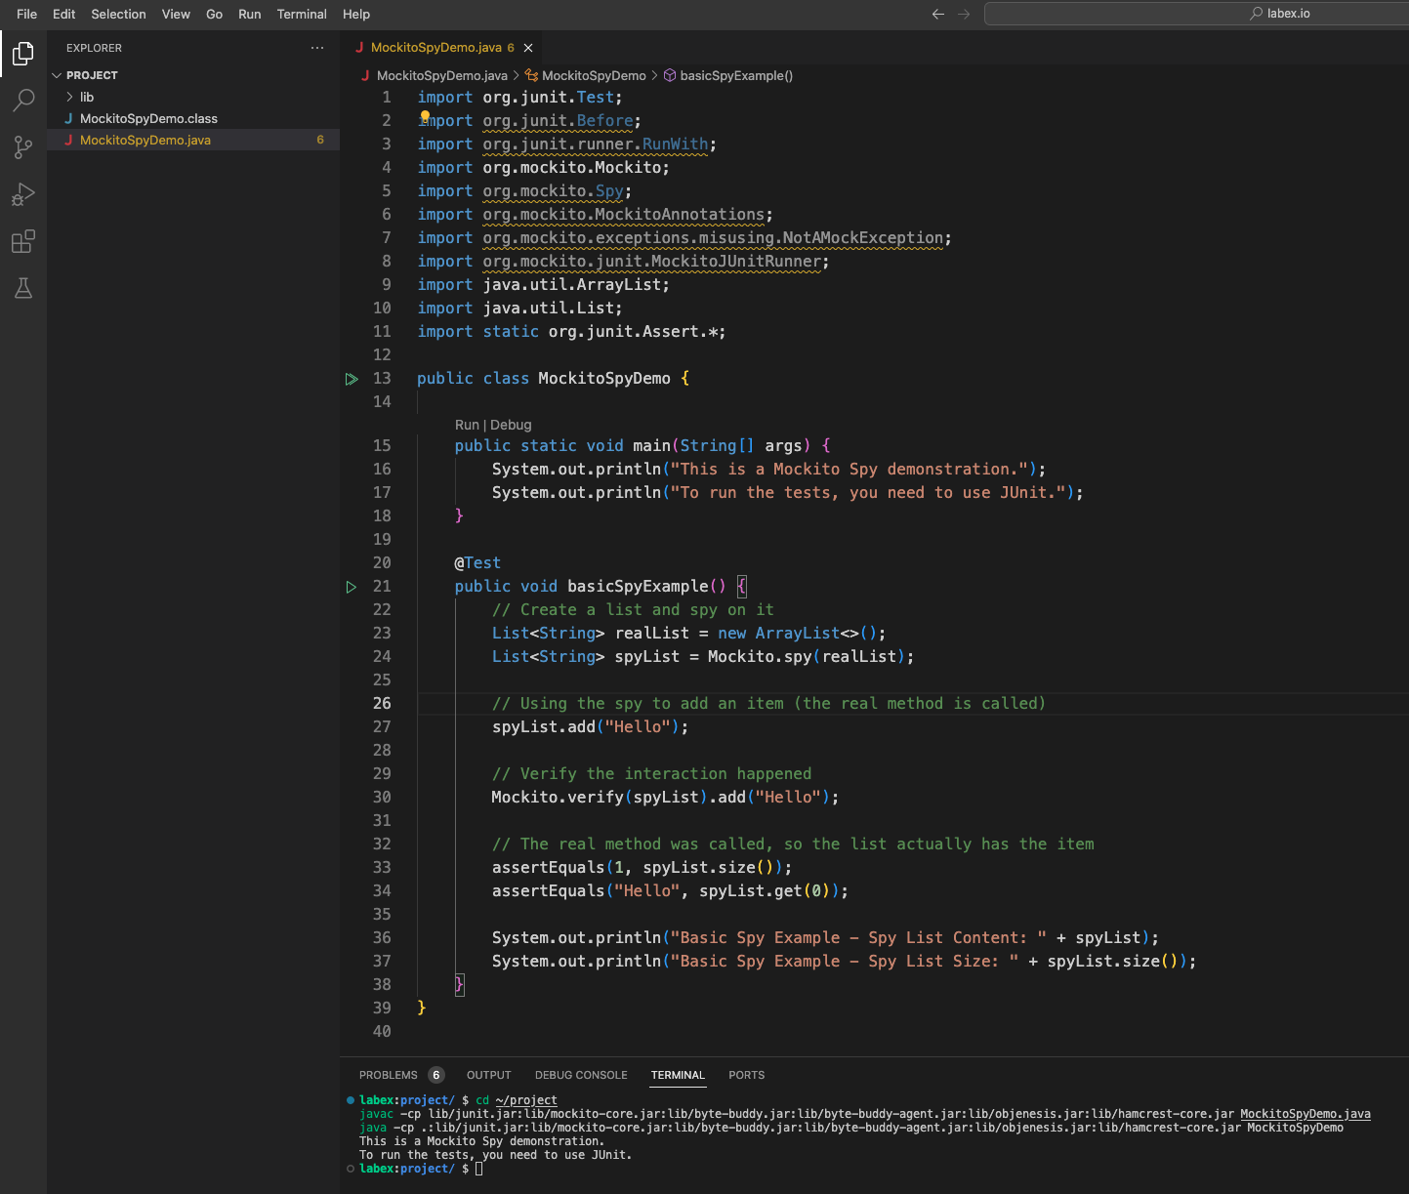Go back using the left arrow
Image resolution: width=1409 pixels, height=1194 pixels.
[x=938, y=14]
